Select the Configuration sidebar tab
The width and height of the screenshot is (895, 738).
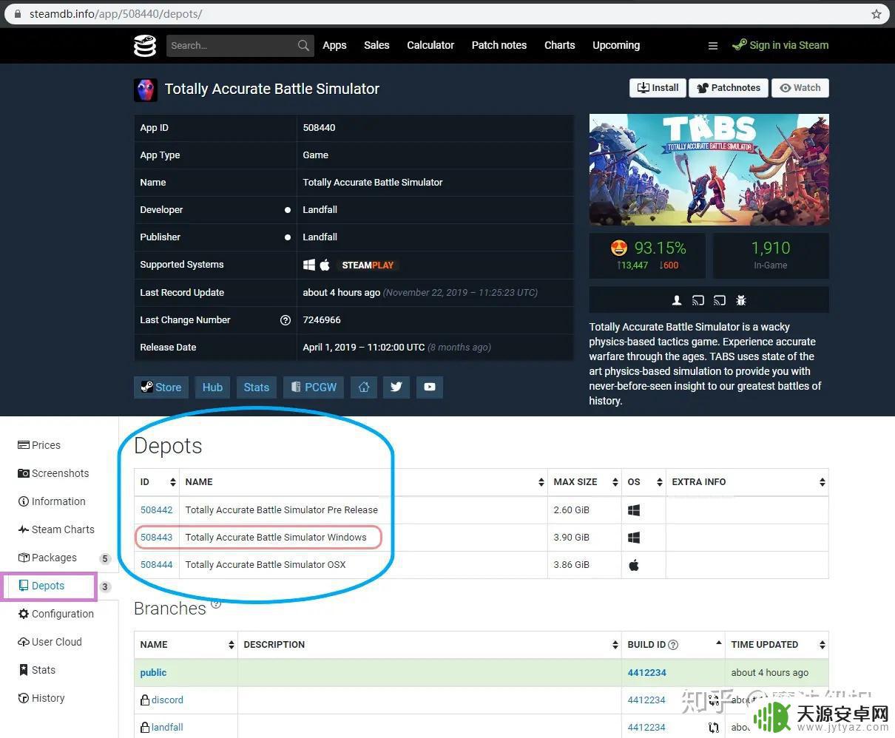(56, 614)
